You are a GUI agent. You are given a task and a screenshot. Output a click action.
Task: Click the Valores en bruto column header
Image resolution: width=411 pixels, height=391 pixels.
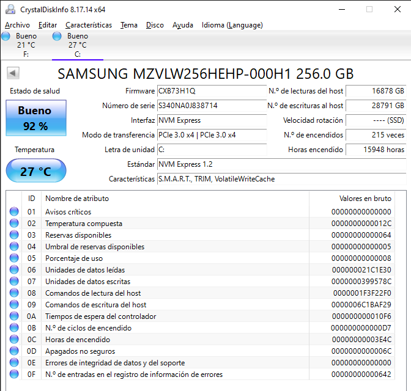click(x=365, y=199)
